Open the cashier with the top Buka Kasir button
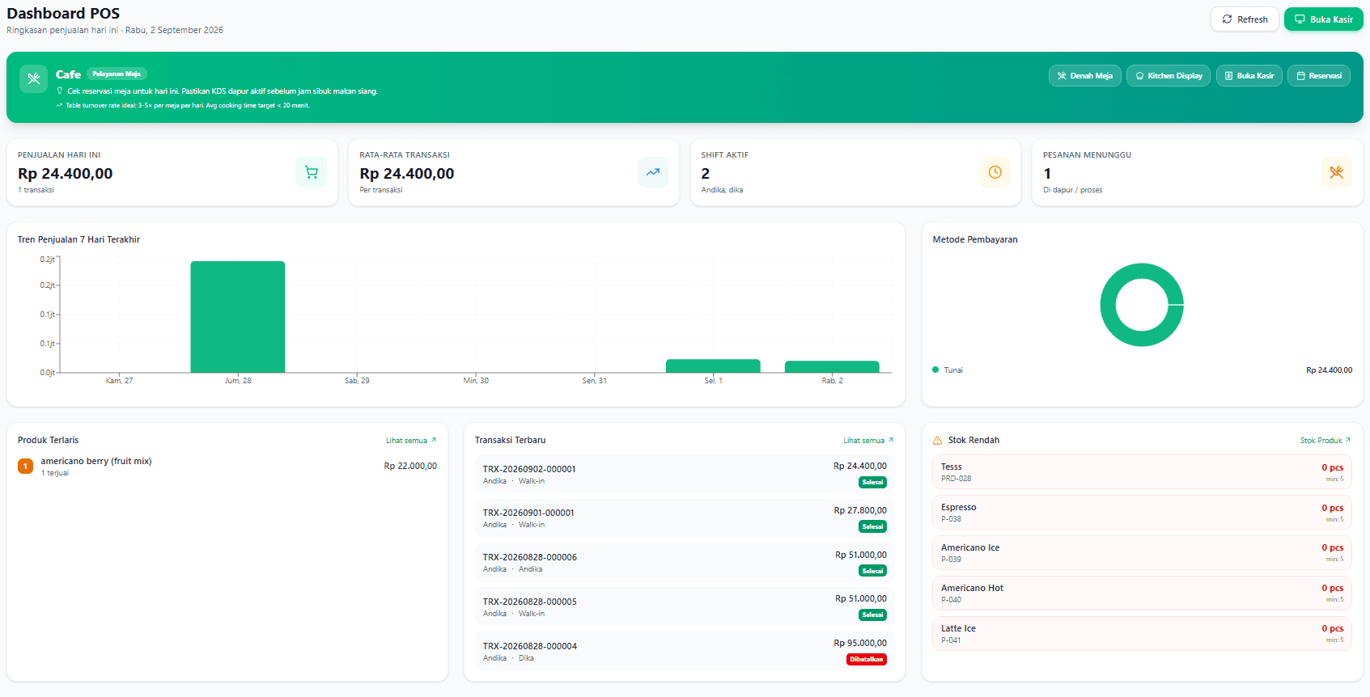 (x=1323, y=19)
